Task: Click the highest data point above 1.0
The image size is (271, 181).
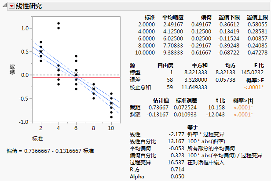Action: tap(59, 23)
